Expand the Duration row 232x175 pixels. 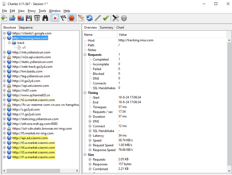tap(90, 117)
